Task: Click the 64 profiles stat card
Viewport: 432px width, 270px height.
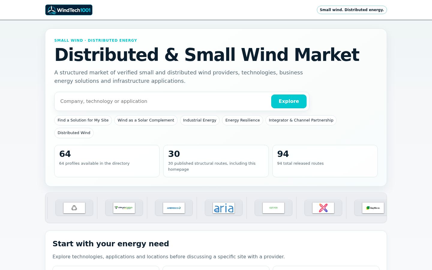Action: click(x=107, y=161)
